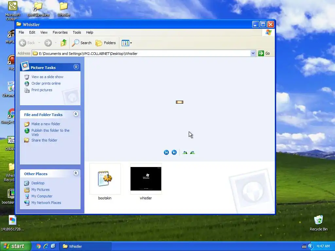Show the next image in filmstrip
The width and height of the screenshot is (335, 251).
pos(174,152)
